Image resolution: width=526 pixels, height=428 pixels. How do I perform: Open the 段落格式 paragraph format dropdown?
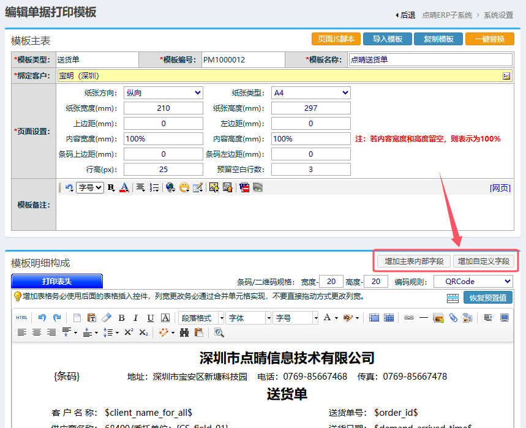tap(199, 318)
